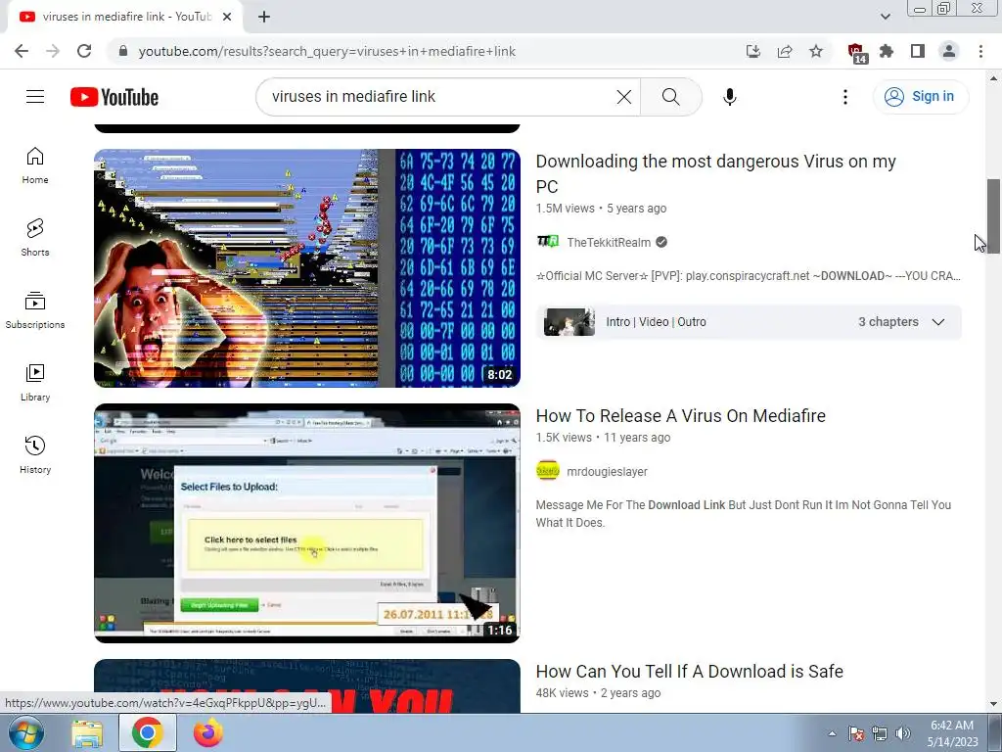This screenshot has width=1002, height=752.
Task: Open Downloading the most dangerous Virus thumbnail
Action: (306, 268)
